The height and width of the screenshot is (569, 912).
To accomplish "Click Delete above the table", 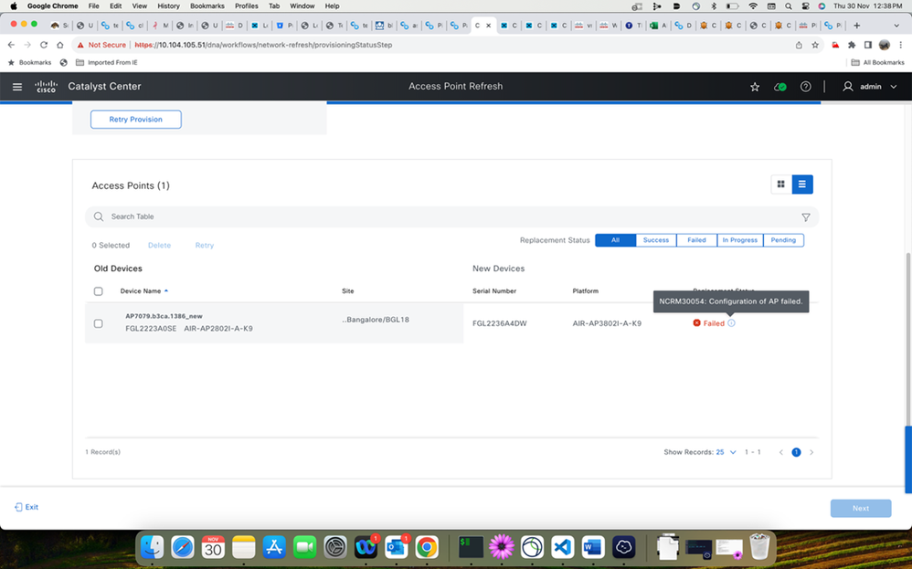I will 159,246.
